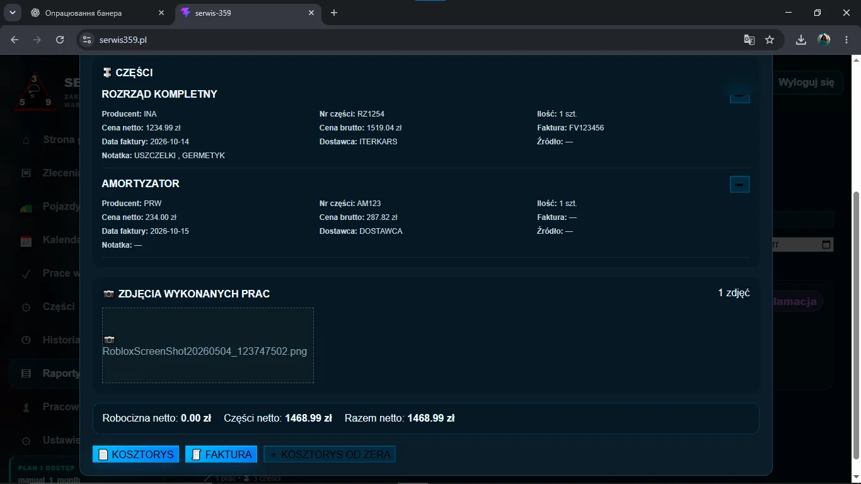Collapse the AMORTYZATOR part entry
Image resolution: width=861 pixels, height=484 pixels.
tap(739, 185)
